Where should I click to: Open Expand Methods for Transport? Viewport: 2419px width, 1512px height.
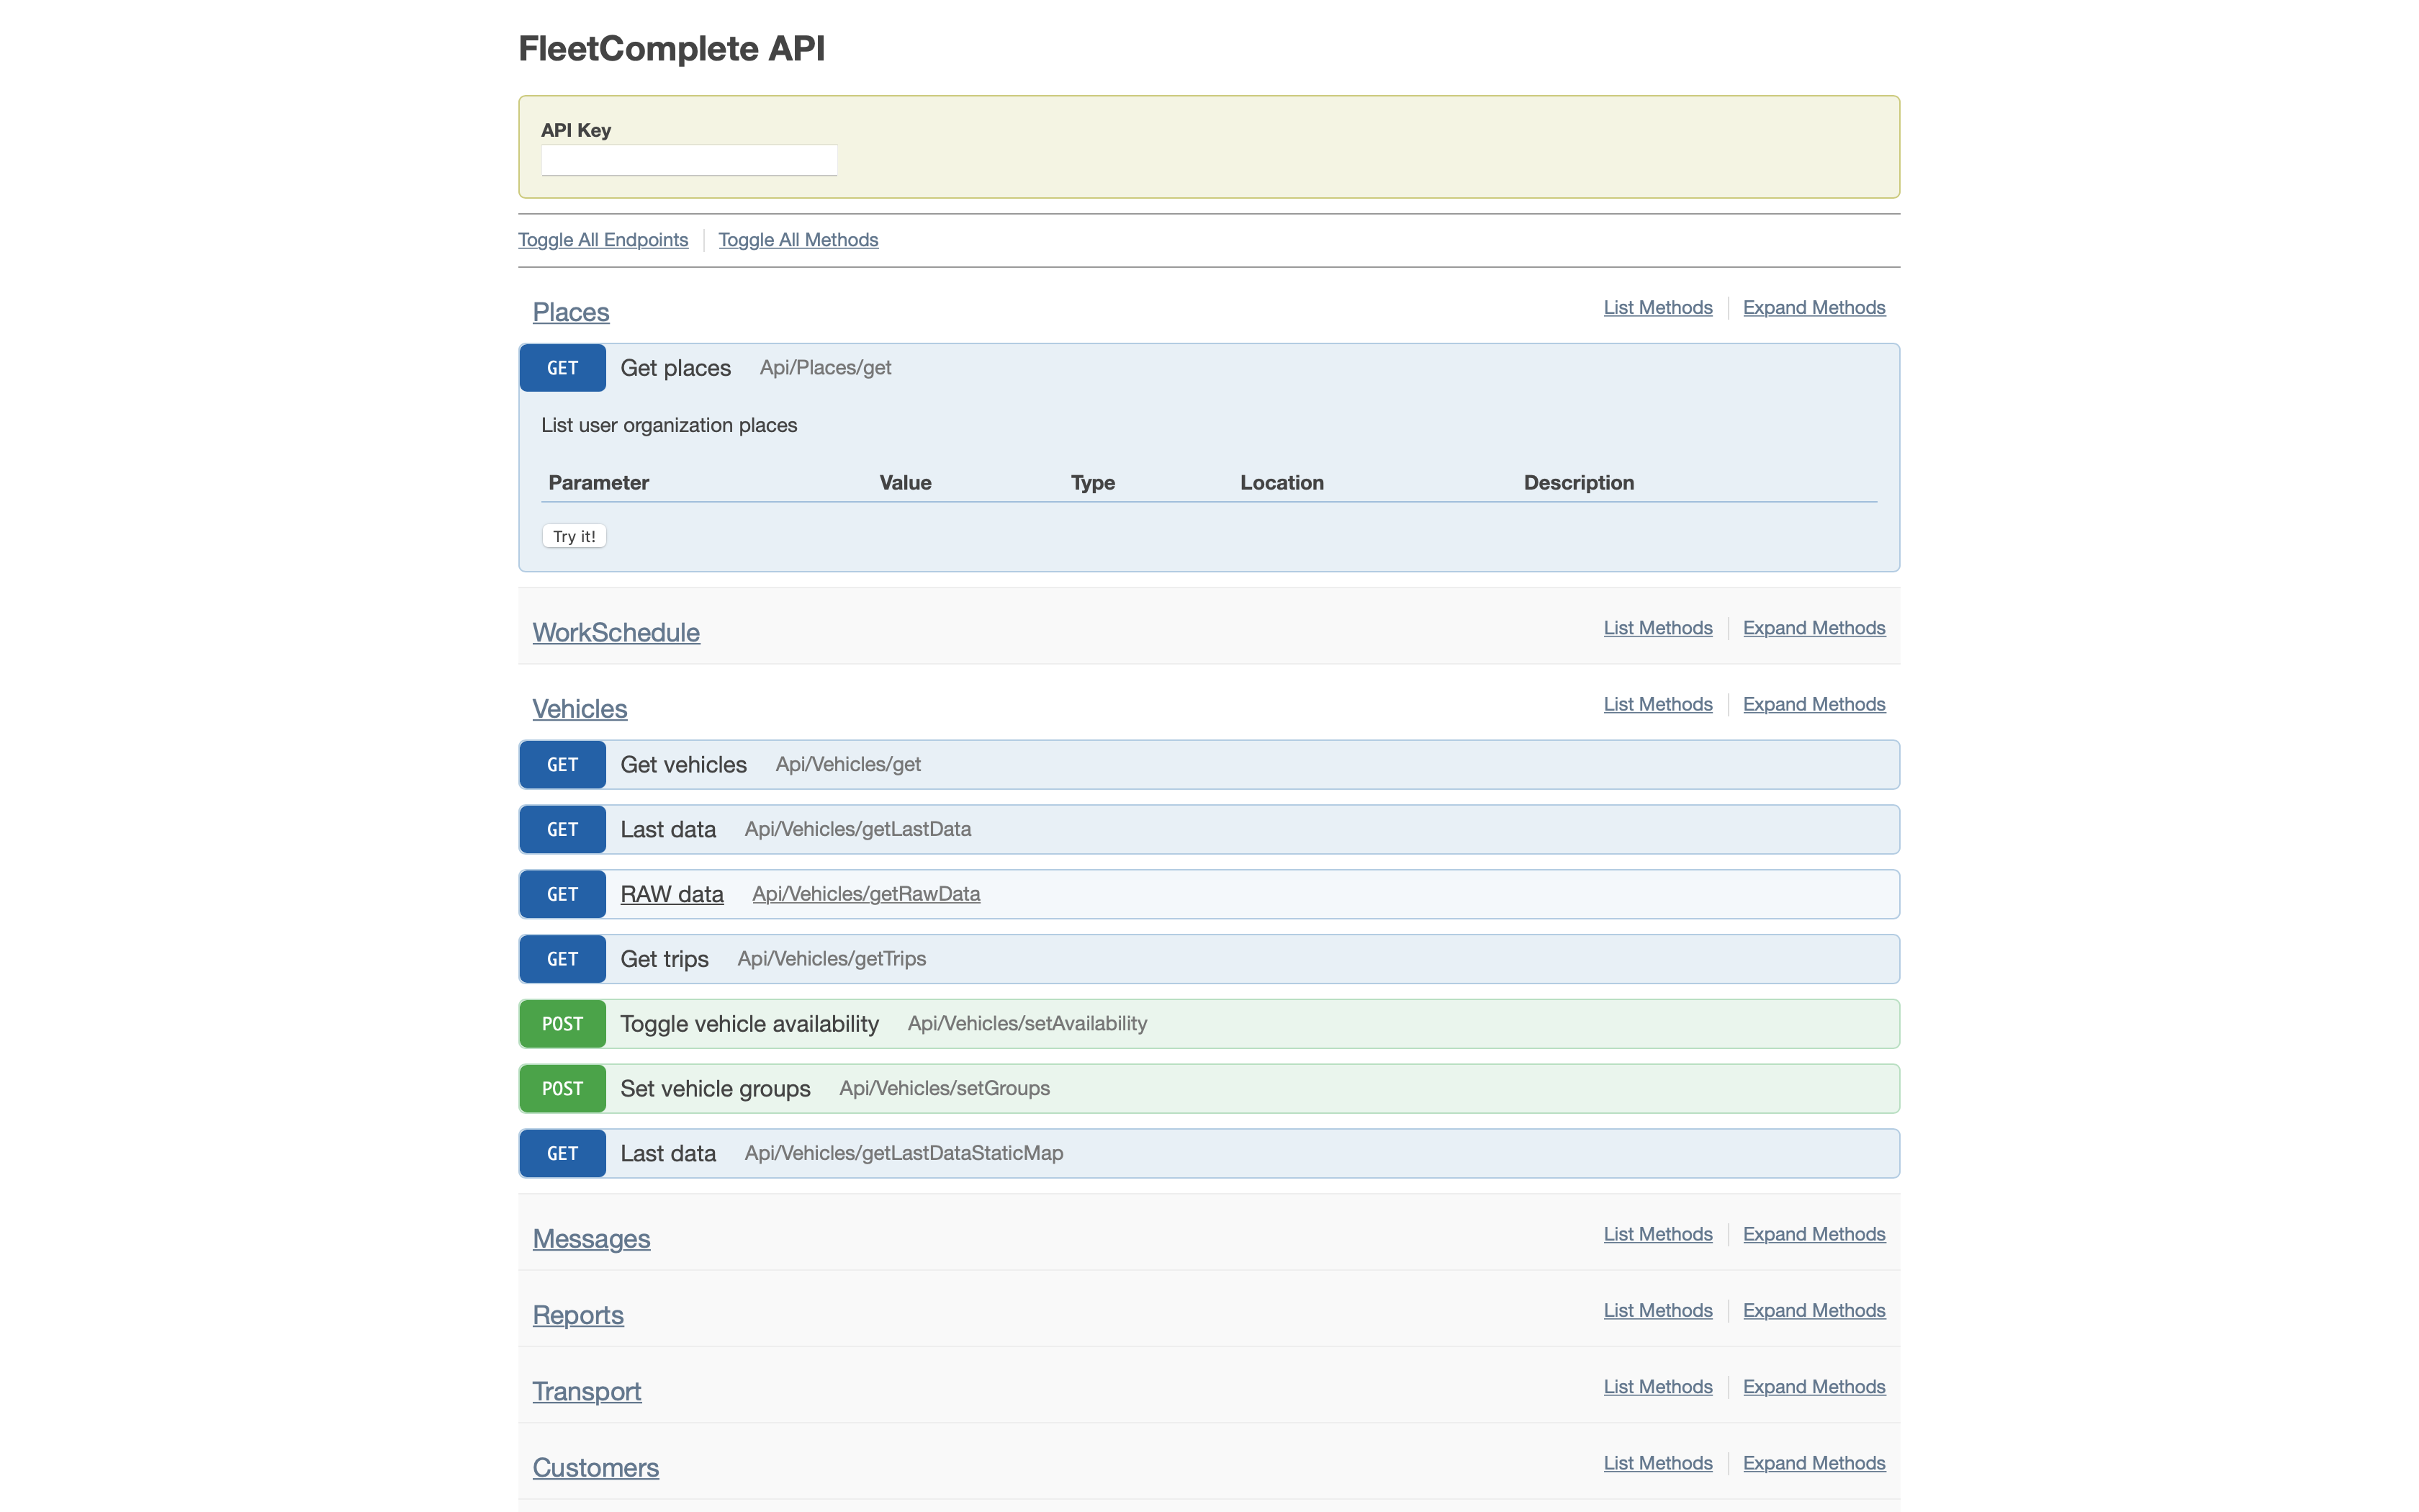[1814, 1387]
